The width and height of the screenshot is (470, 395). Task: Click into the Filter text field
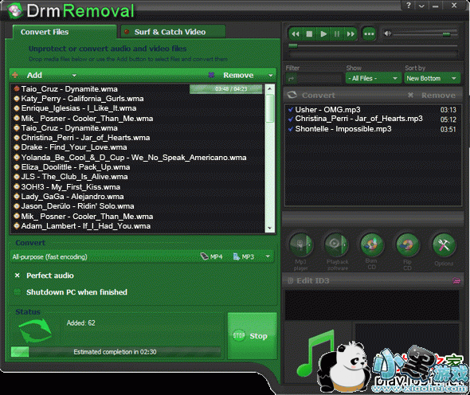pyautogui.click(x=319, y=79)
